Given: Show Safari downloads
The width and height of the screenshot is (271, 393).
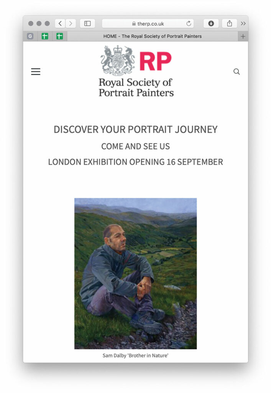Looking at the screenshot, I should (x=211, y=23).
